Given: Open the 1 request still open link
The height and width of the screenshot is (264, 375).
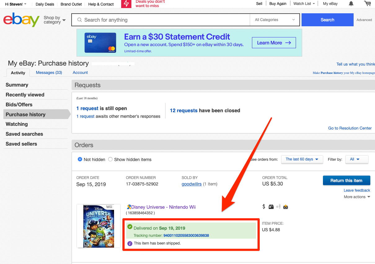Looking at the screenshot, I should pyautogui.click(x=87, y=109).
